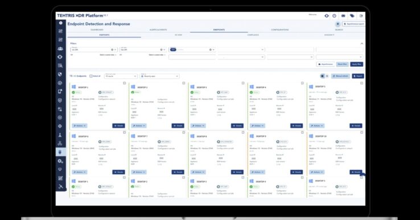The image size is (420, 220).
Task: Switch to grid card view icon
Action: point(322,76)
